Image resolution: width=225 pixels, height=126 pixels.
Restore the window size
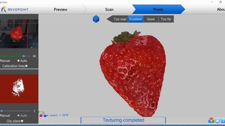[x=220, y=2]
